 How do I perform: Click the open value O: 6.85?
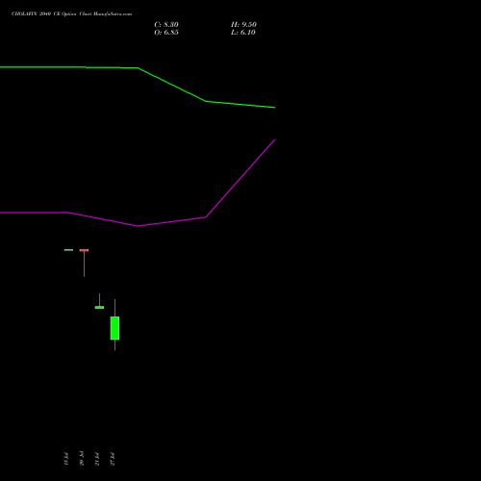point(166,33)
